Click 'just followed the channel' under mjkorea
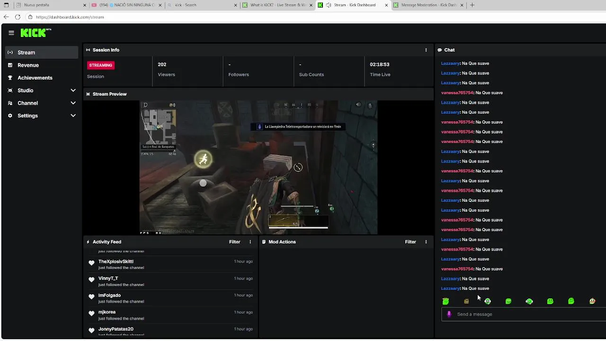 point(121,318)
